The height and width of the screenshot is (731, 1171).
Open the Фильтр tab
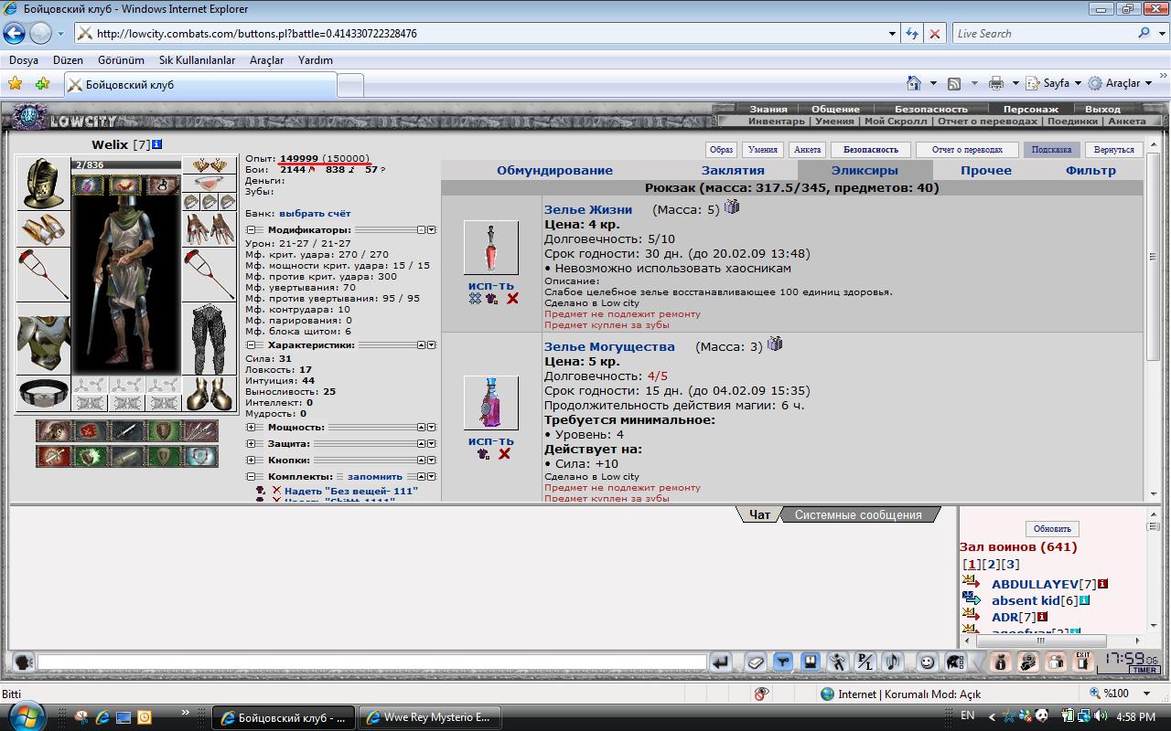(1090, 170)
